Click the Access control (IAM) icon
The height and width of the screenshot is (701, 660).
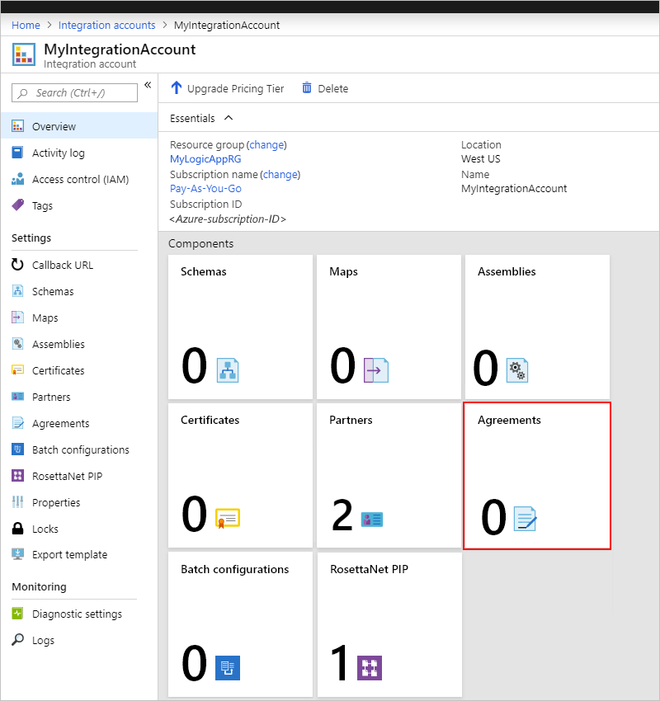[x=18, y=179]
